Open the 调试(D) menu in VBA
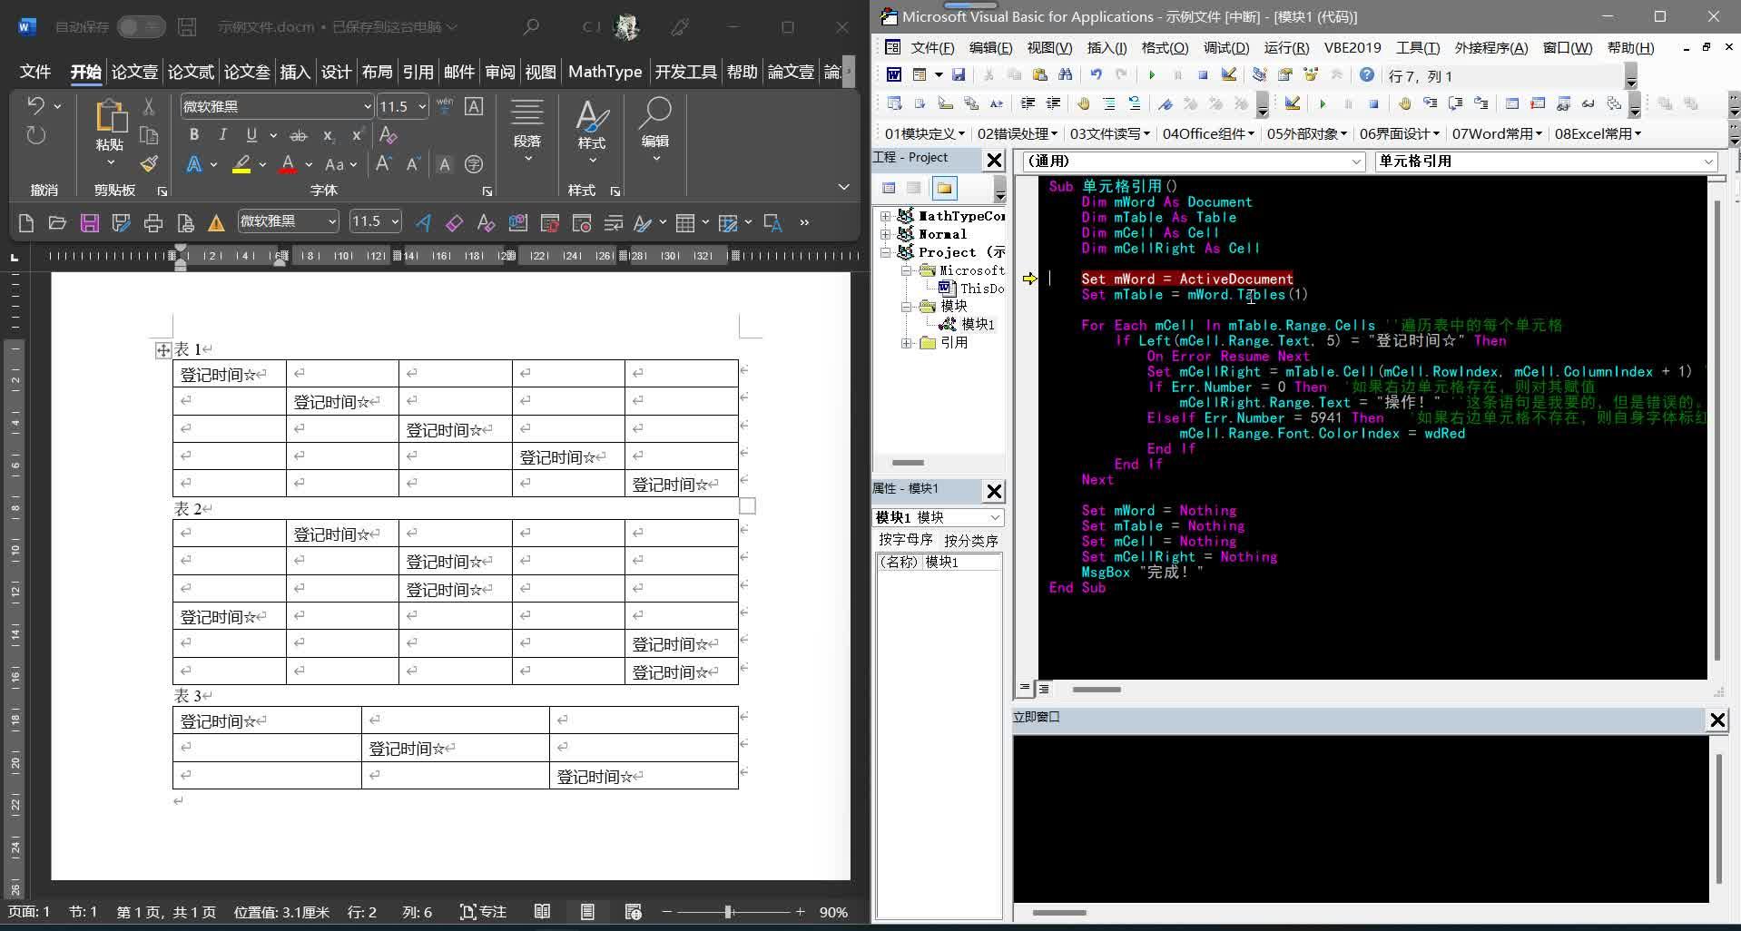 [1226, 47]
